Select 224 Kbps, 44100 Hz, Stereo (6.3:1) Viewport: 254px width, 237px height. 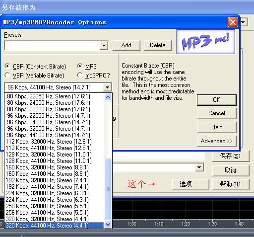54,200
